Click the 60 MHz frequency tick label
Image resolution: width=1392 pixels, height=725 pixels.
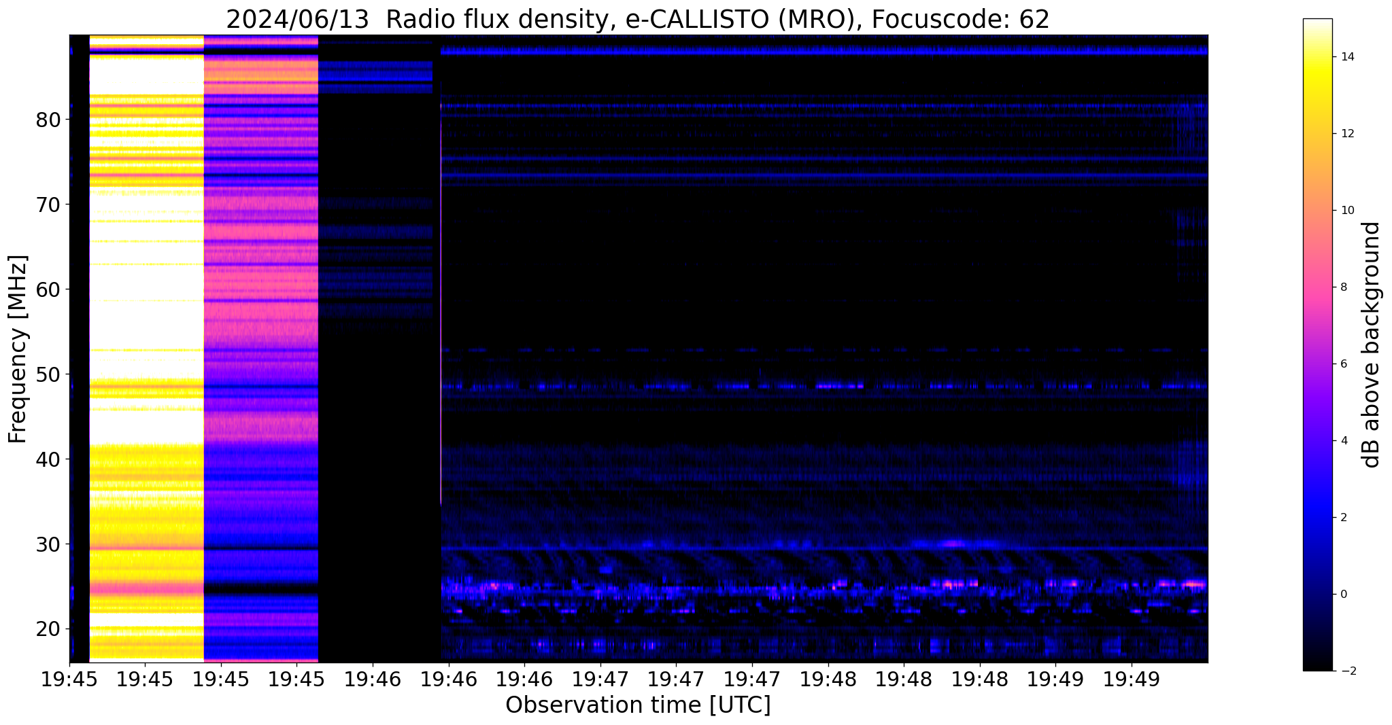click(49, 289)
